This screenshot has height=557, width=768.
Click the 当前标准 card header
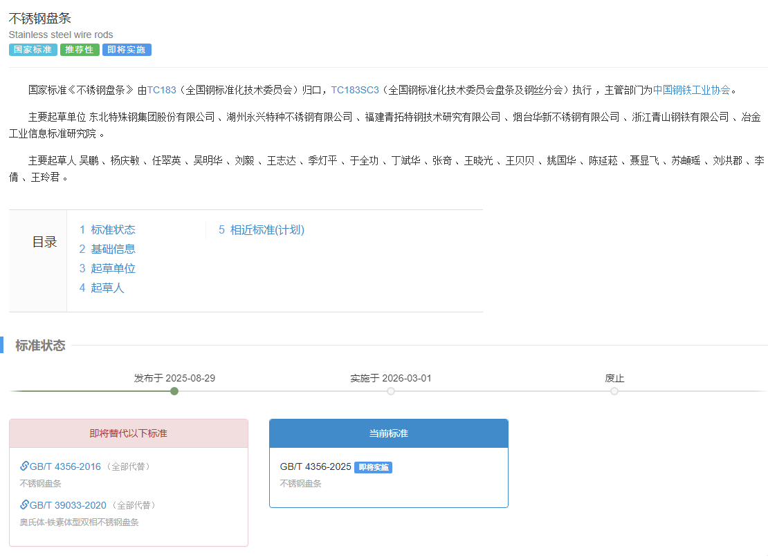click(x=388, y=433)
